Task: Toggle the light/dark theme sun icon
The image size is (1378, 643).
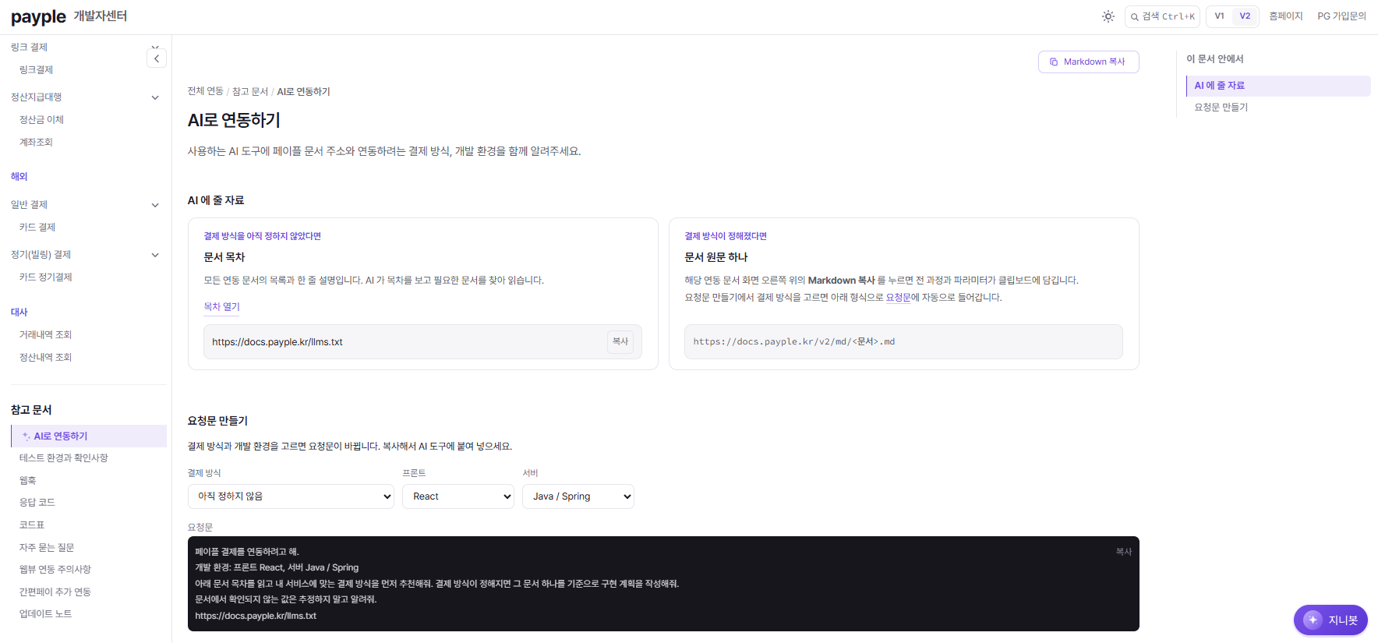Action: click(1108, 16)
